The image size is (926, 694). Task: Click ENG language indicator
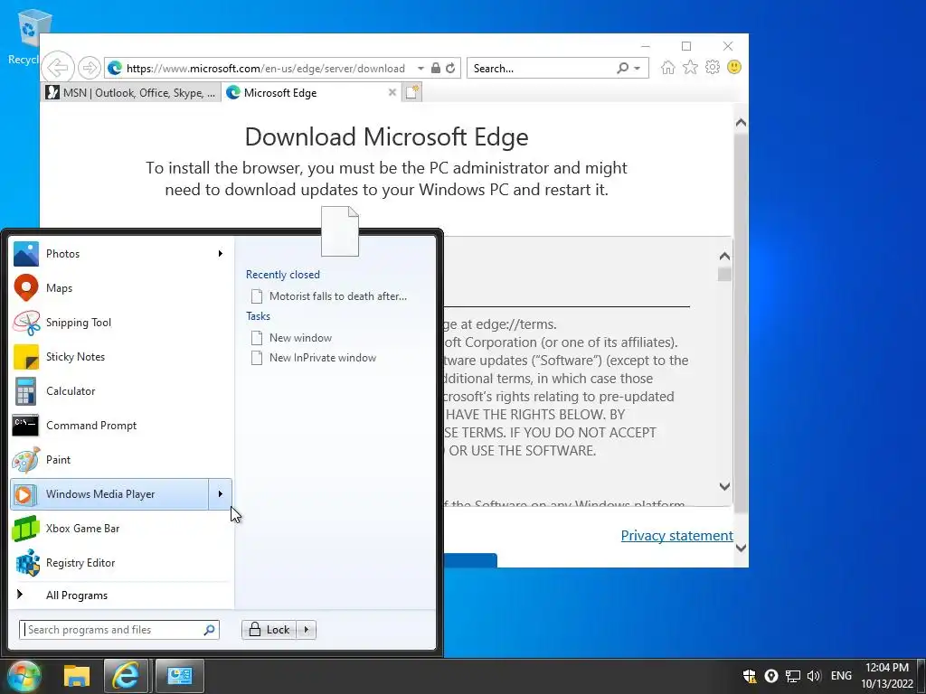(x=841, y=676)
